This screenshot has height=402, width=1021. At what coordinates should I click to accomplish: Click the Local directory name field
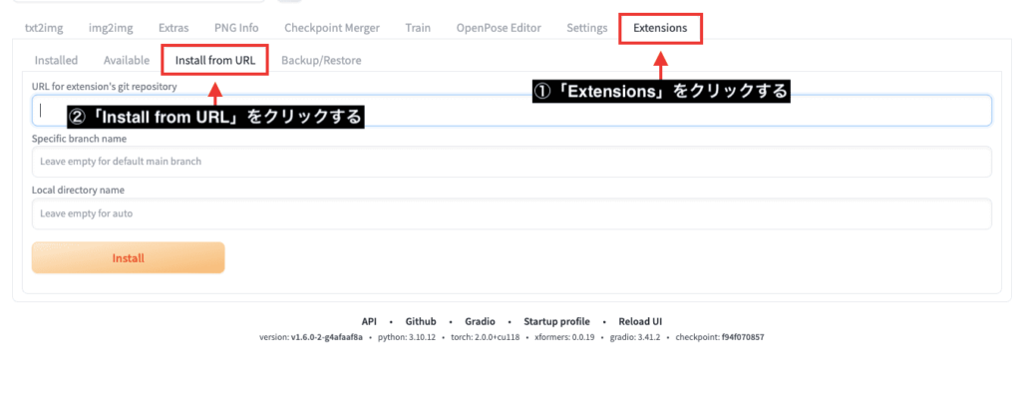click(511, 213)
